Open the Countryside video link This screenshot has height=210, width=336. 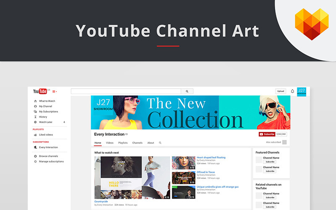pos(101,202)
